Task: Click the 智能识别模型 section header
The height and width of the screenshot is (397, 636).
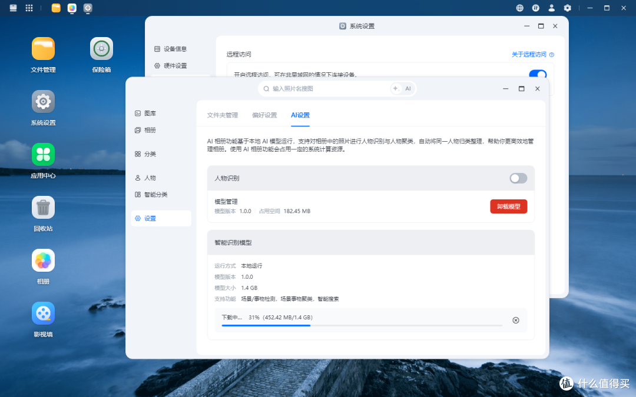Action: click(x=371, y=243)
